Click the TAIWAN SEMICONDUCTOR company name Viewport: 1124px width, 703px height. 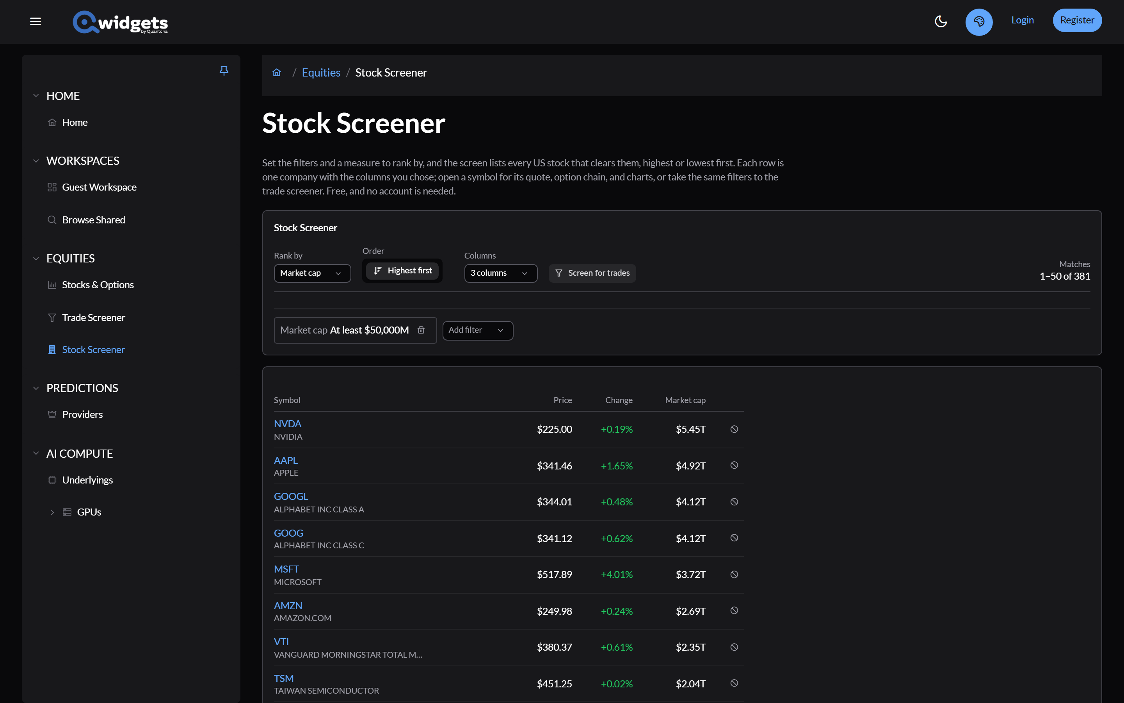tap(327, 691)
